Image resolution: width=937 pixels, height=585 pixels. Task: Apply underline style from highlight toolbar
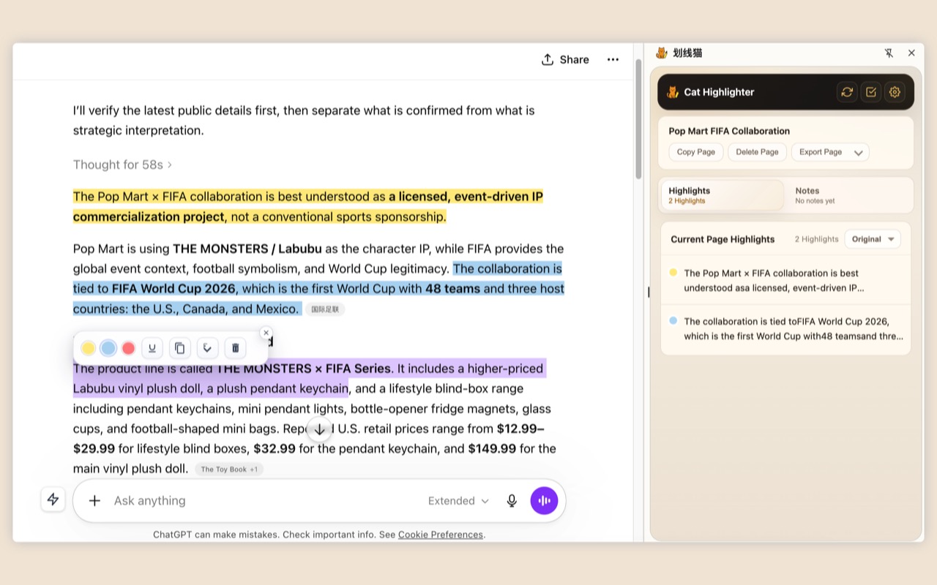pos(152,348)
